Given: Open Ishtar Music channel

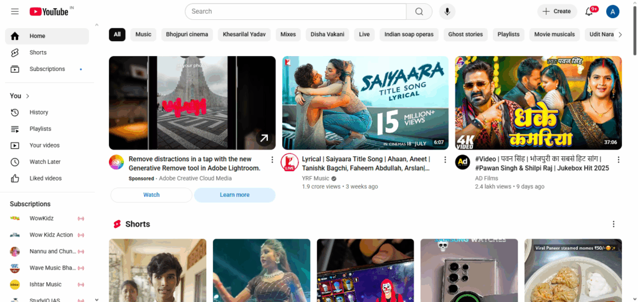Looking at the screenshot, I should point(47,284).
